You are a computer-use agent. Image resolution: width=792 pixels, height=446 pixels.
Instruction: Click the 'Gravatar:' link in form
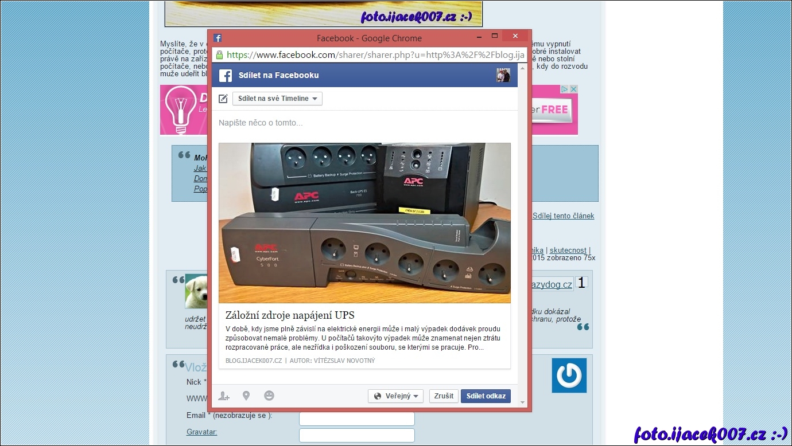tap(201, 432)
